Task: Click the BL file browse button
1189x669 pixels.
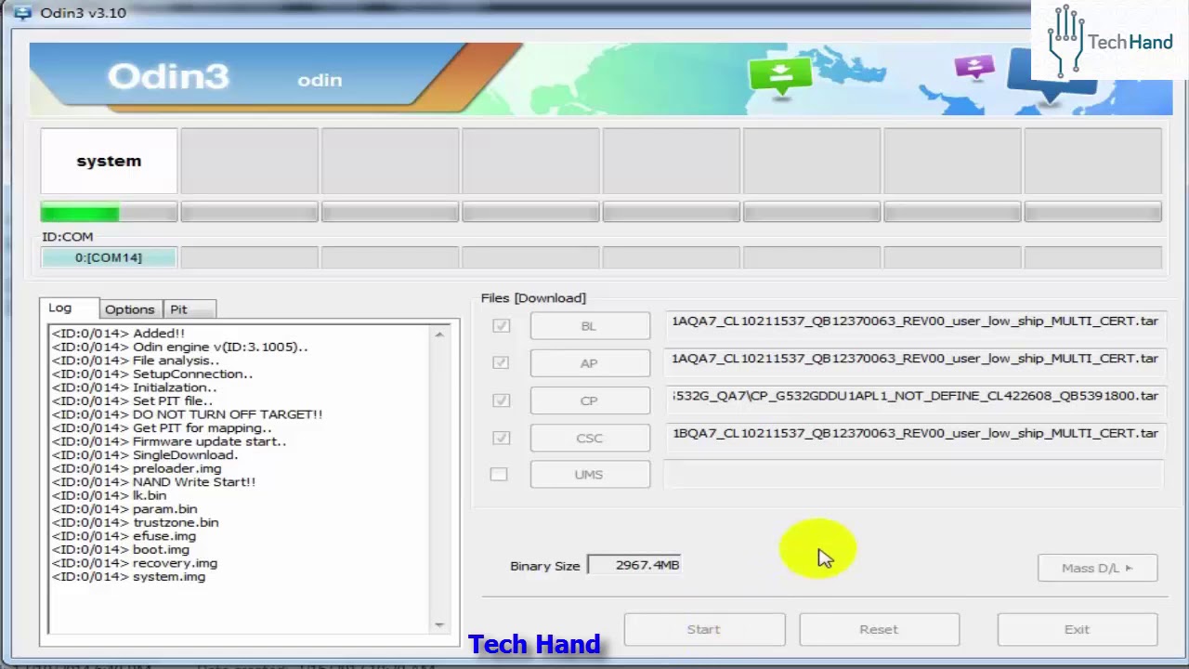Action: pyautogui.click(x=590, y=326)
